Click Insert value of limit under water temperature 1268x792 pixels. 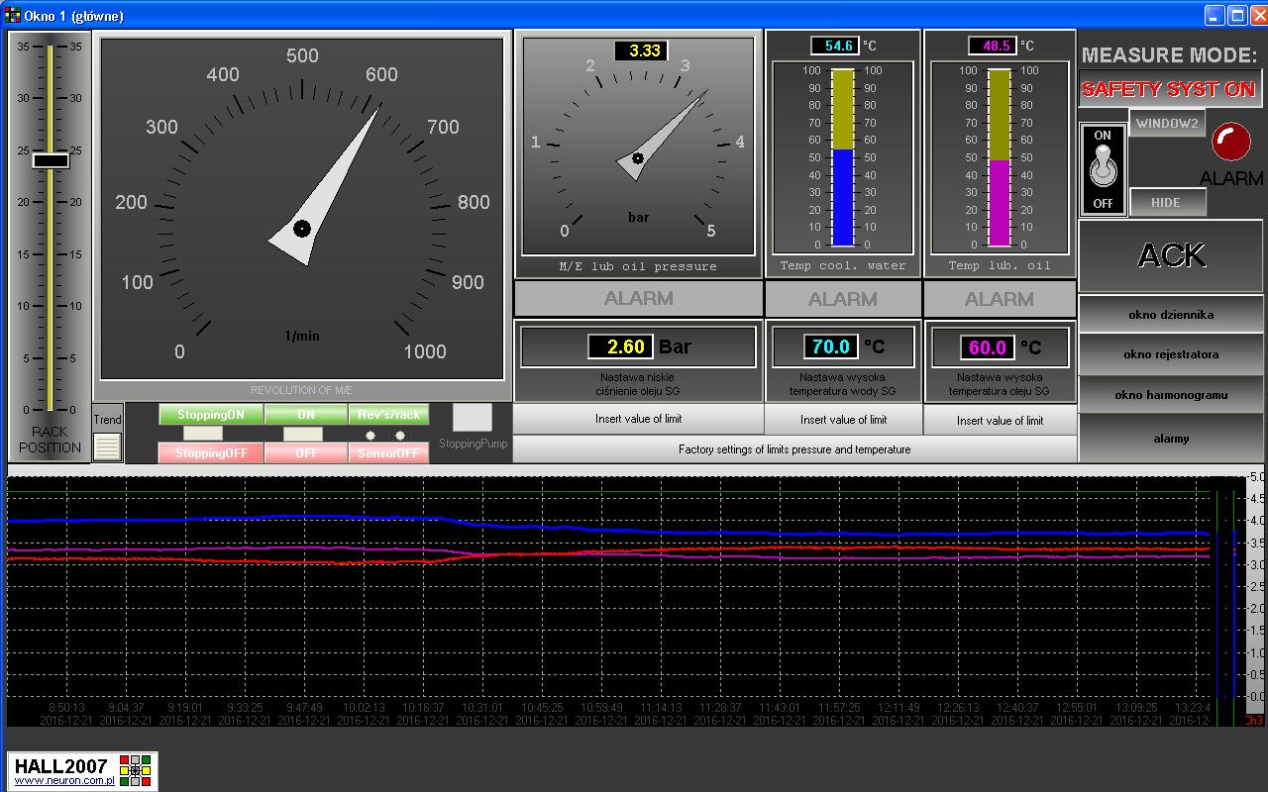tap(843, 420)
